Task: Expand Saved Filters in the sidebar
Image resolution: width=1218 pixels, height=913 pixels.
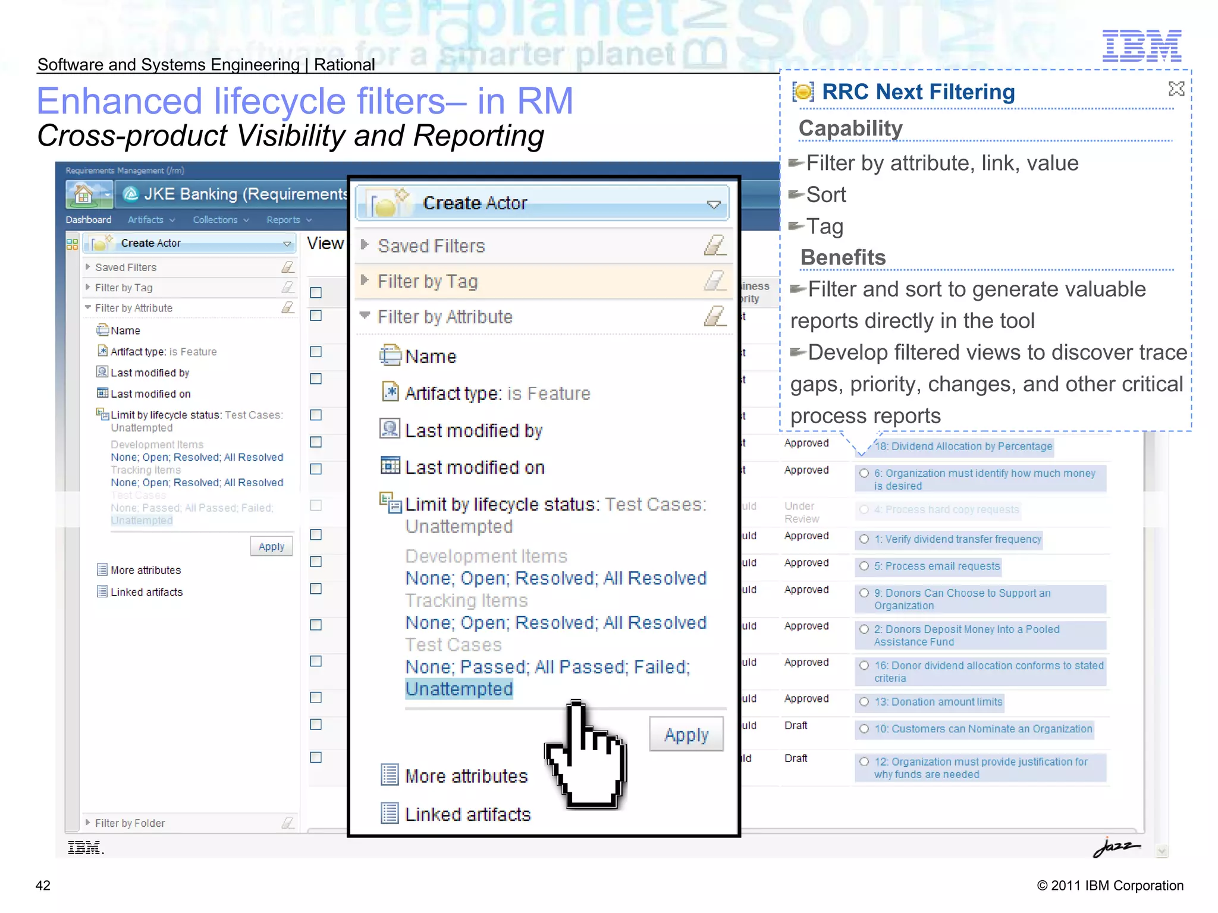Action: [87, 267]
